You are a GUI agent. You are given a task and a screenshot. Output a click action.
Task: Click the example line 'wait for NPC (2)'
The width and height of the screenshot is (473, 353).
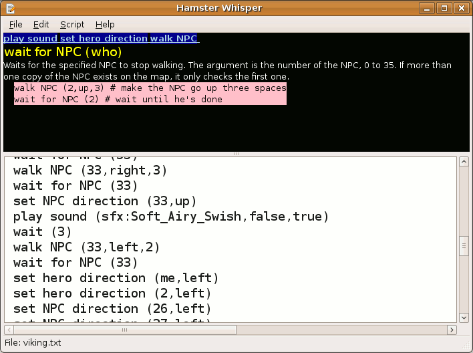[118, 100]
